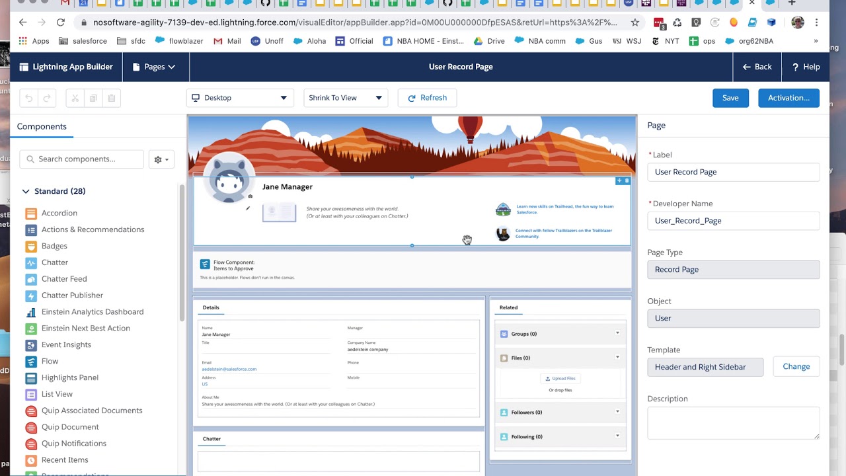Bookmark this page with star icon

click(x=635, y=22)
